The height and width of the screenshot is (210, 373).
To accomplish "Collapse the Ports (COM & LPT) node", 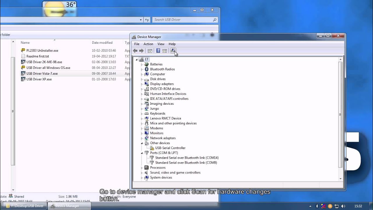I will coord(142,153).
